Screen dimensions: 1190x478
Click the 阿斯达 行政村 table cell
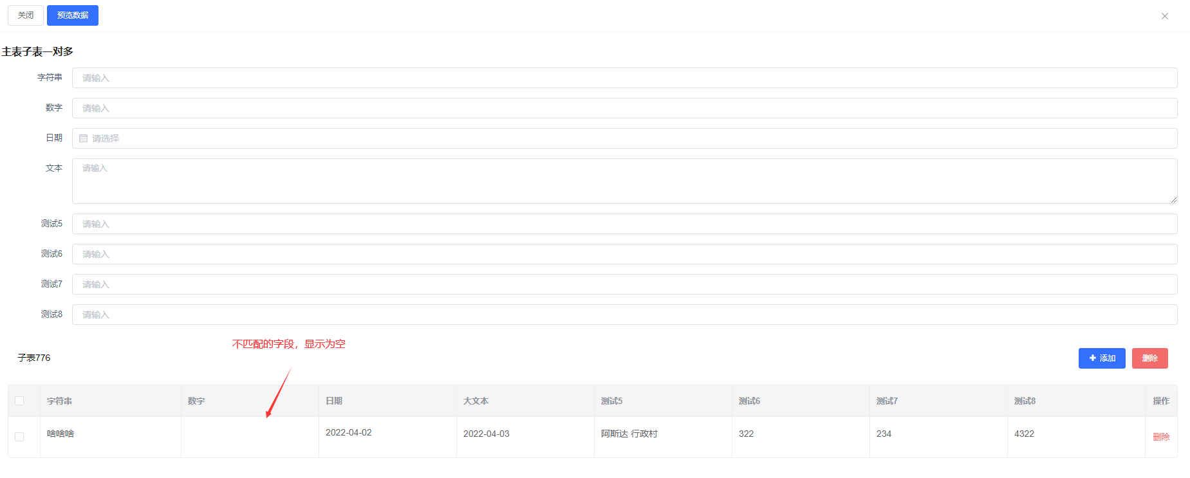629,434
